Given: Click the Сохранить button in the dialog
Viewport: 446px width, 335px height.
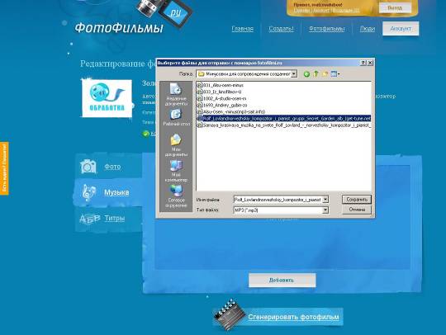Looking at the screenshot, I should point(357,199).
